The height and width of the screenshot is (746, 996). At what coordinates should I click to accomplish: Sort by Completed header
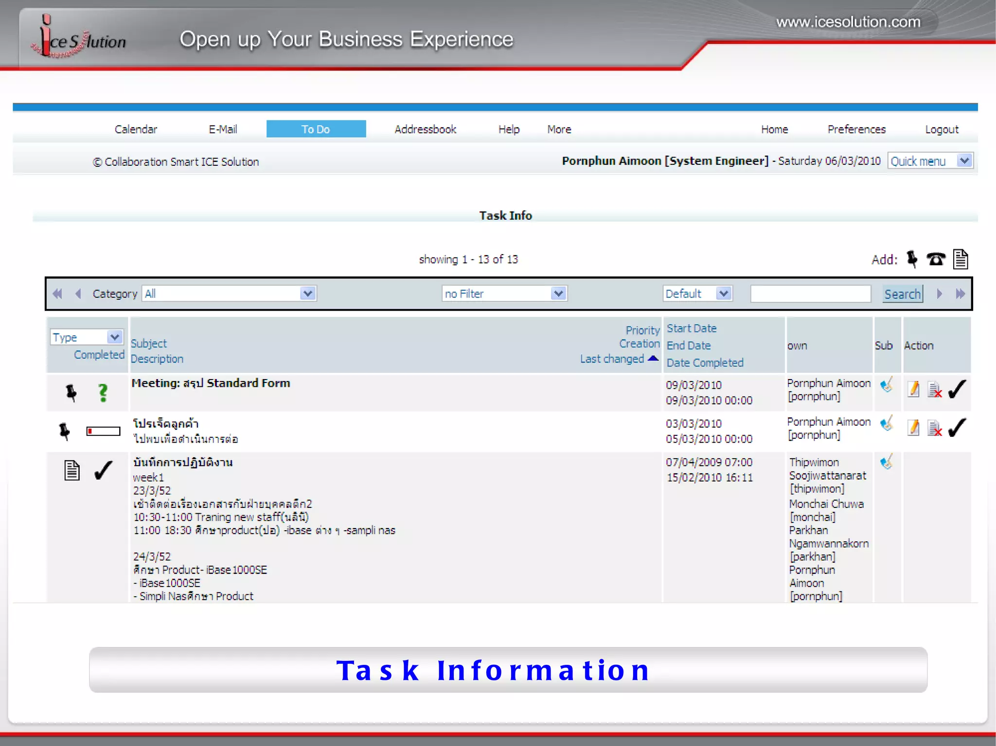click(99, 355)
